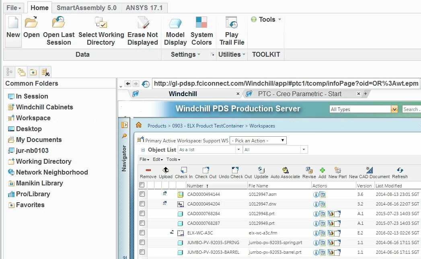Click the Windchill home icon
Screen dimensions: 421x259
click(139, 125)
